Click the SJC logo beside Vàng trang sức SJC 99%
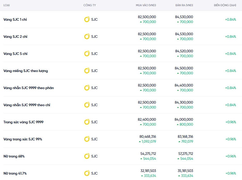 [x=87, y=139]
